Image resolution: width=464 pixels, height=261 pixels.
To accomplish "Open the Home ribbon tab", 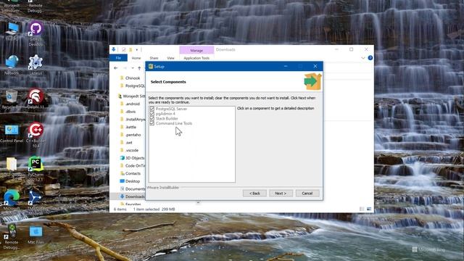I will 136,58.
